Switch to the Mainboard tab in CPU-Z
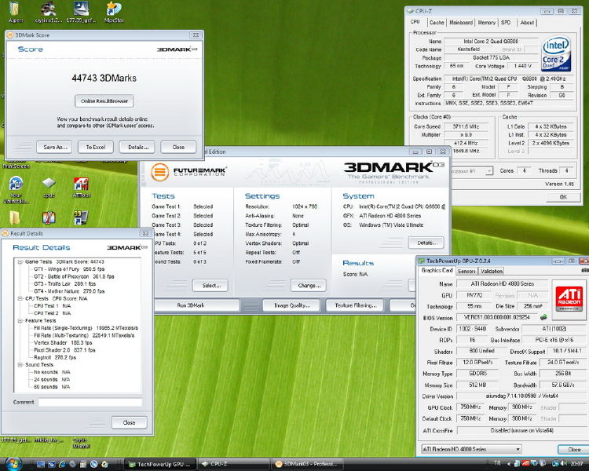Screen dimensions: 589x471 pyautogui.click(x=461, y=23)
